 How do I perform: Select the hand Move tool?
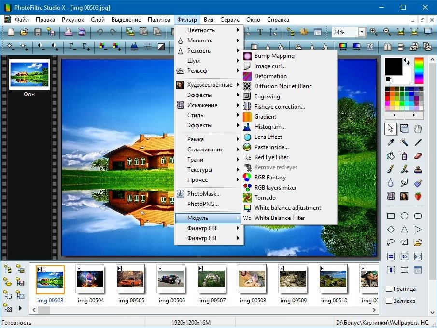(418, 129)
